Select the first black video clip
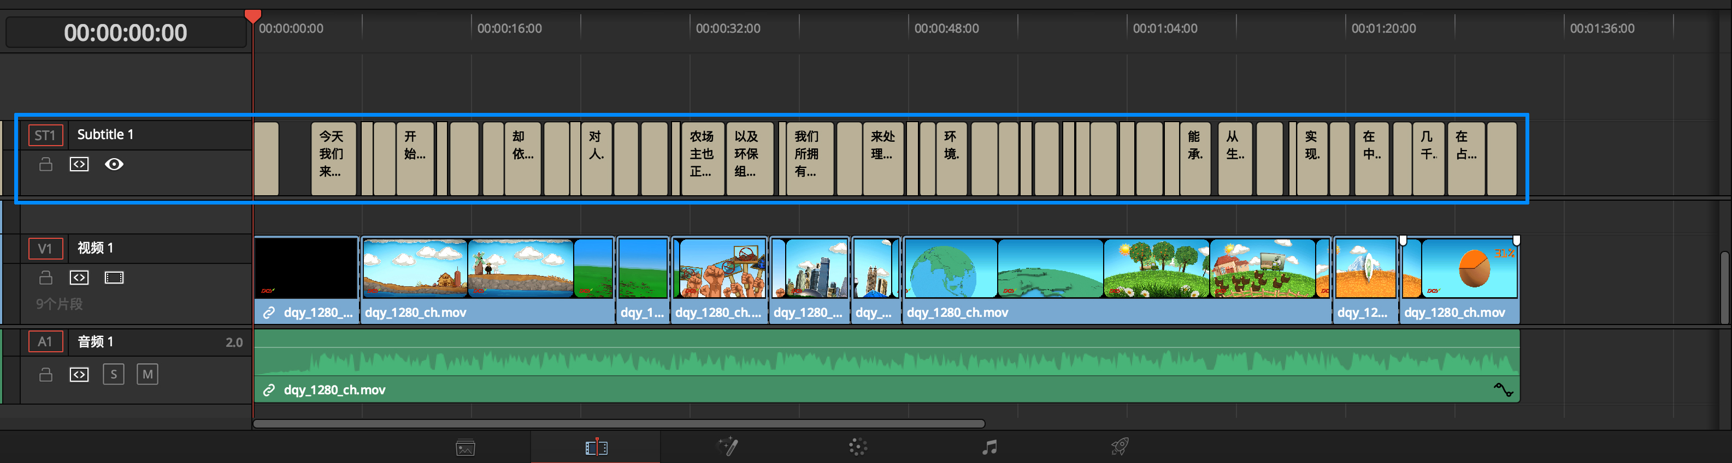Viewport: 1732px width, 463px height. pos(307,280)
